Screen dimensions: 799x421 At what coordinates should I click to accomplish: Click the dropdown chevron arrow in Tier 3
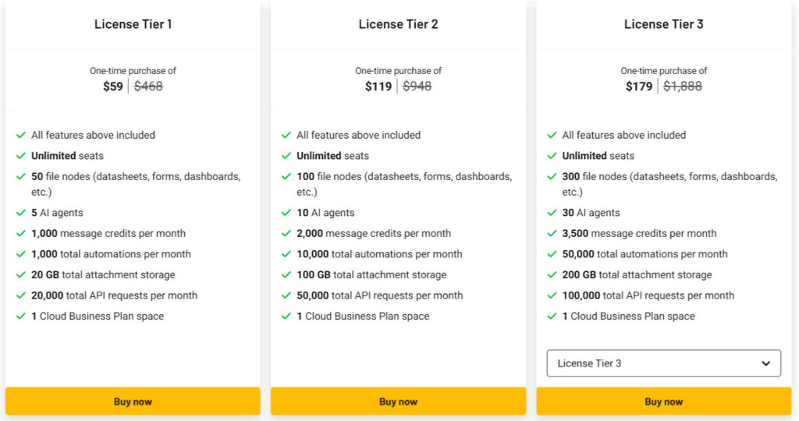point(766,363)
